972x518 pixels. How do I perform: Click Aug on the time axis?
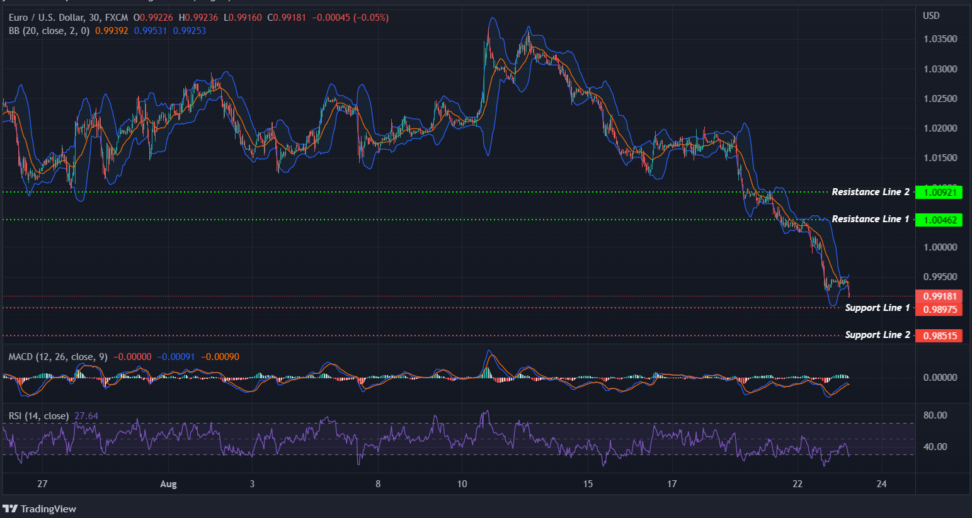[168, 483]
